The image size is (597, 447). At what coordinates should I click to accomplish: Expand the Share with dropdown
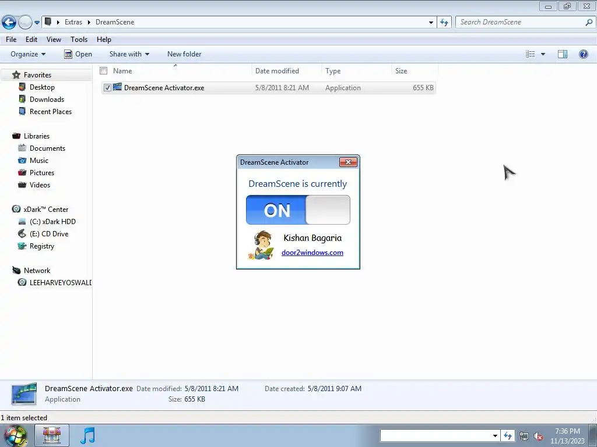(129, 54)
